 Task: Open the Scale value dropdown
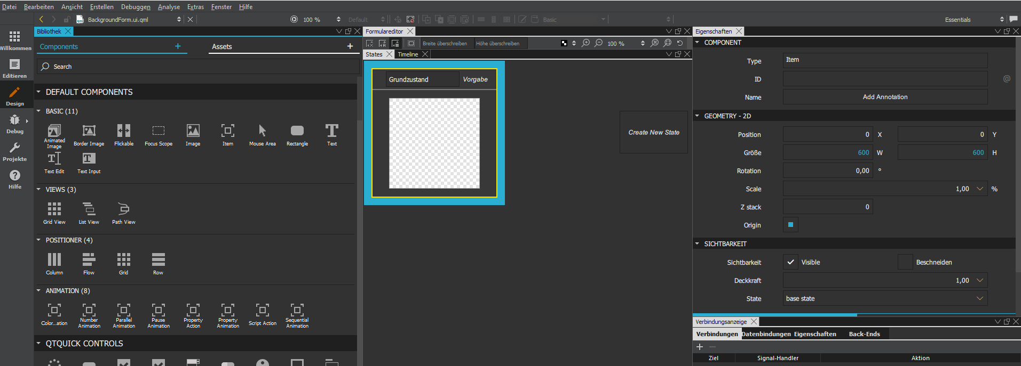(x=980, y=189)
